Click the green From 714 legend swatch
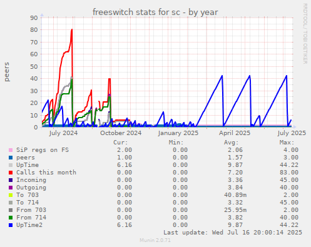The height and width of the screenshot is (247, 311). pyautogui.click(x=11, y=218)
